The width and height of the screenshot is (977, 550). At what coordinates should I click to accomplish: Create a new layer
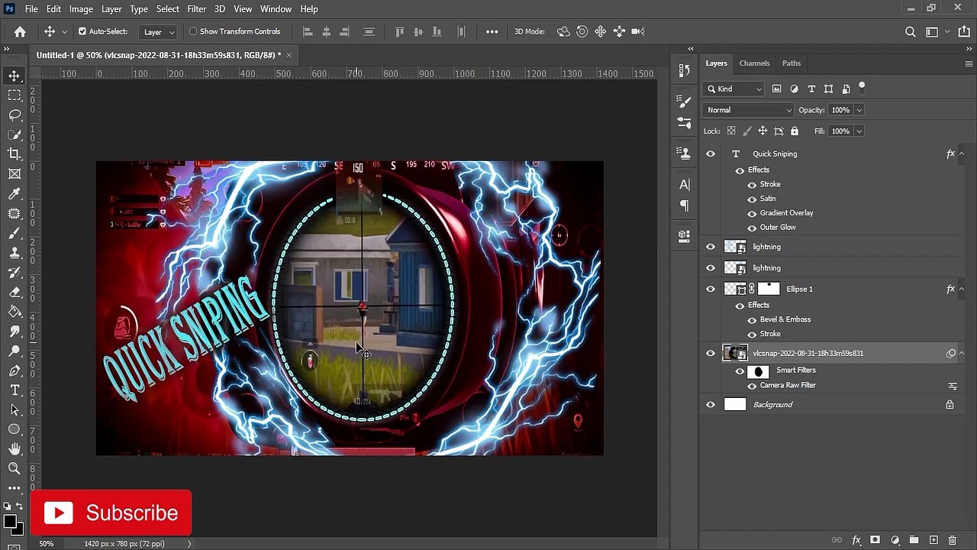pyautogui.click(x=933, y=540)
